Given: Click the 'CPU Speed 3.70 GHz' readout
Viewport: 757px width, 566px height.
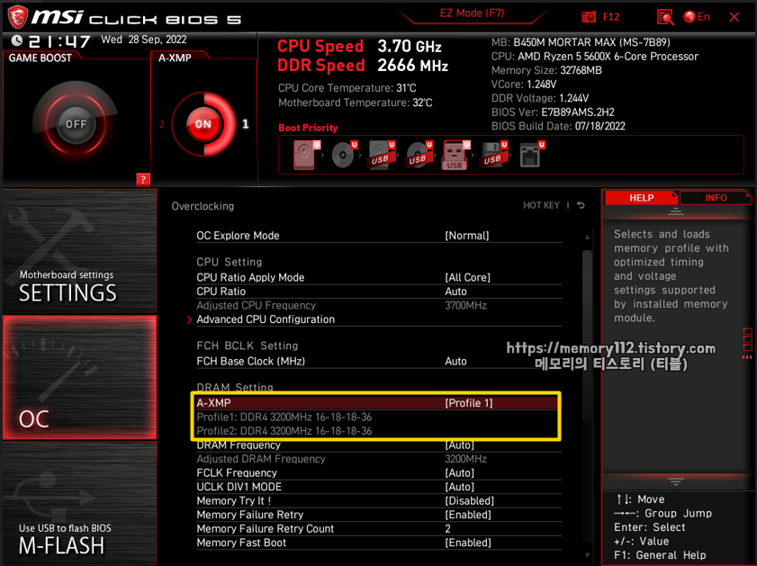Looking at the screenshot, I should [360, 46].
